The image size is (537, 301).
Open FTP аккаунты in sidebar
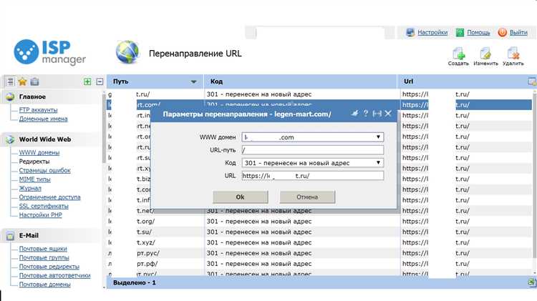tap(39, 110)
